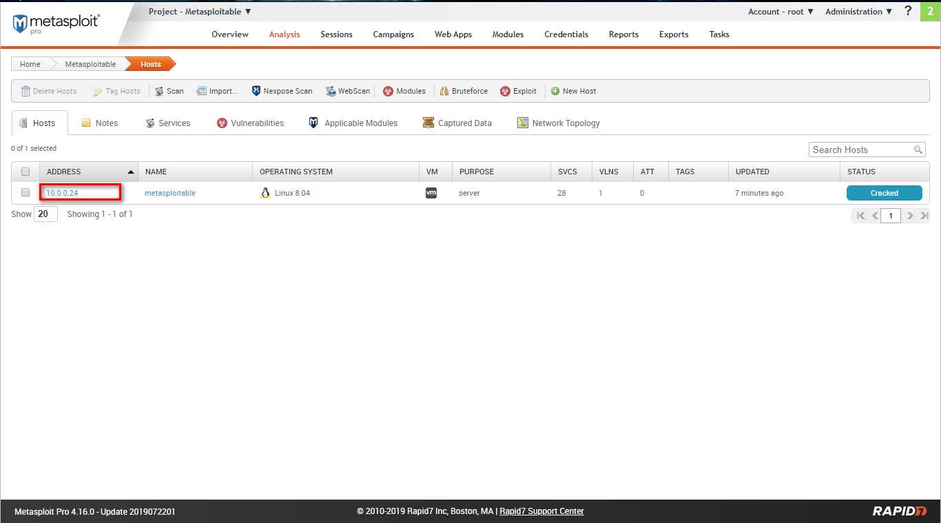Click Metasploitable breadcrumb link
Screen dimensions: 941x523
click(90, 64)
